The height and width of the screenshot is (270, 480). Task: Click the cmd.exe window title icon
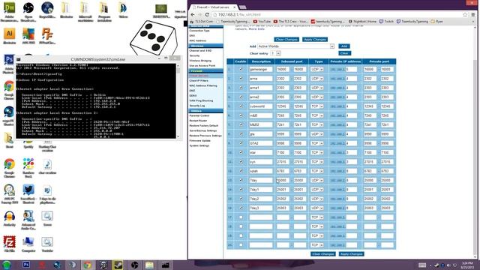coord(18,59)
